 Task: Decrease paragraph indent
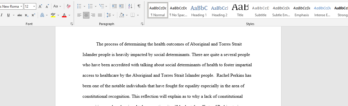114,6
